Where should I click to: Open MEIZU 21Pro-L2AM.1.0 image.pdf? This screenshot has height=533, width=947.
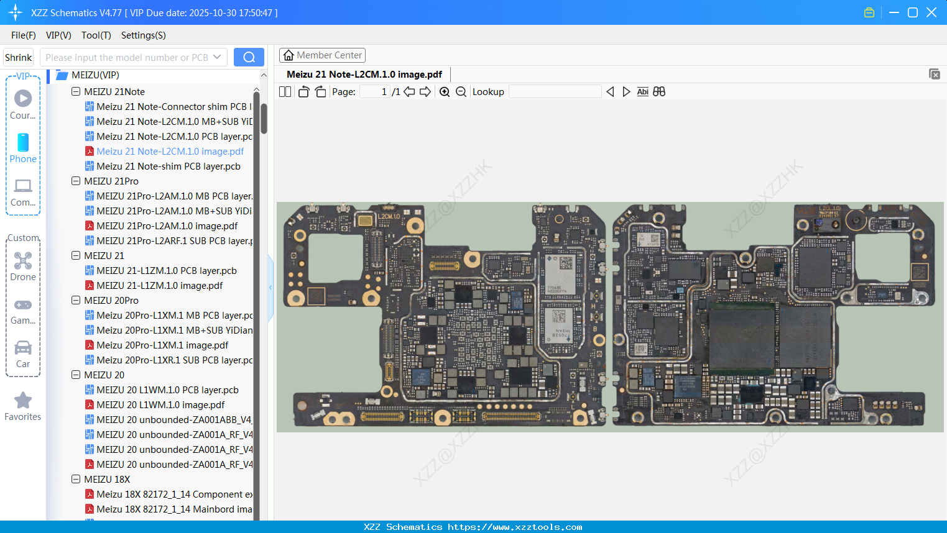161,225
